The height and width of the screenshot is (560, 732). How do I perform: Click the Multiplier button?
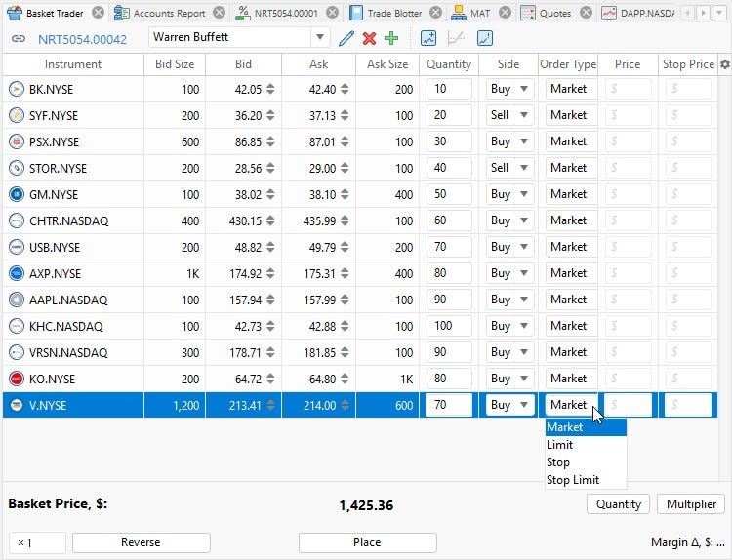[691, 504]
